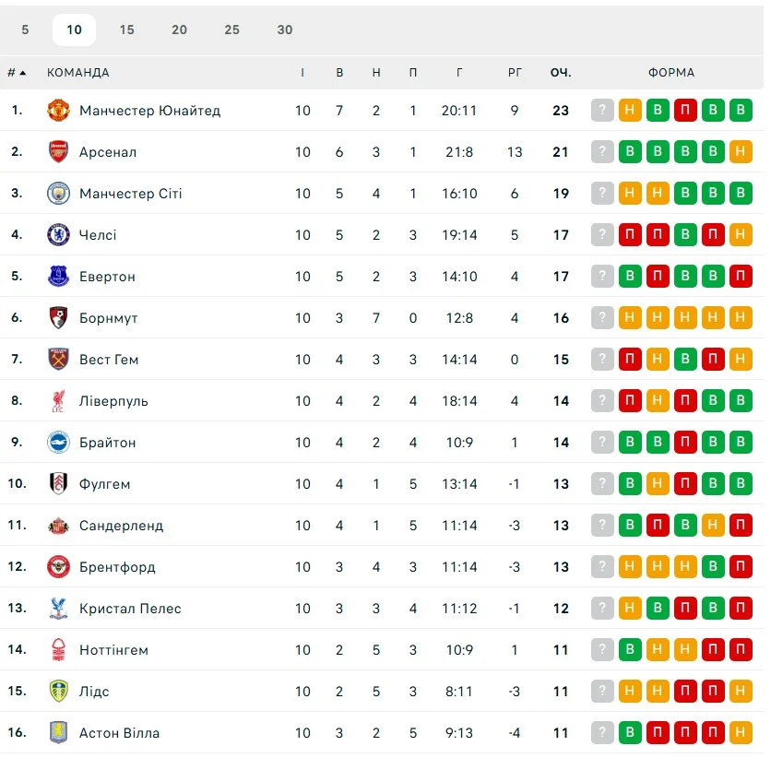
Task: Click the Manchester City club crest
Action: (x=59, y=194)
